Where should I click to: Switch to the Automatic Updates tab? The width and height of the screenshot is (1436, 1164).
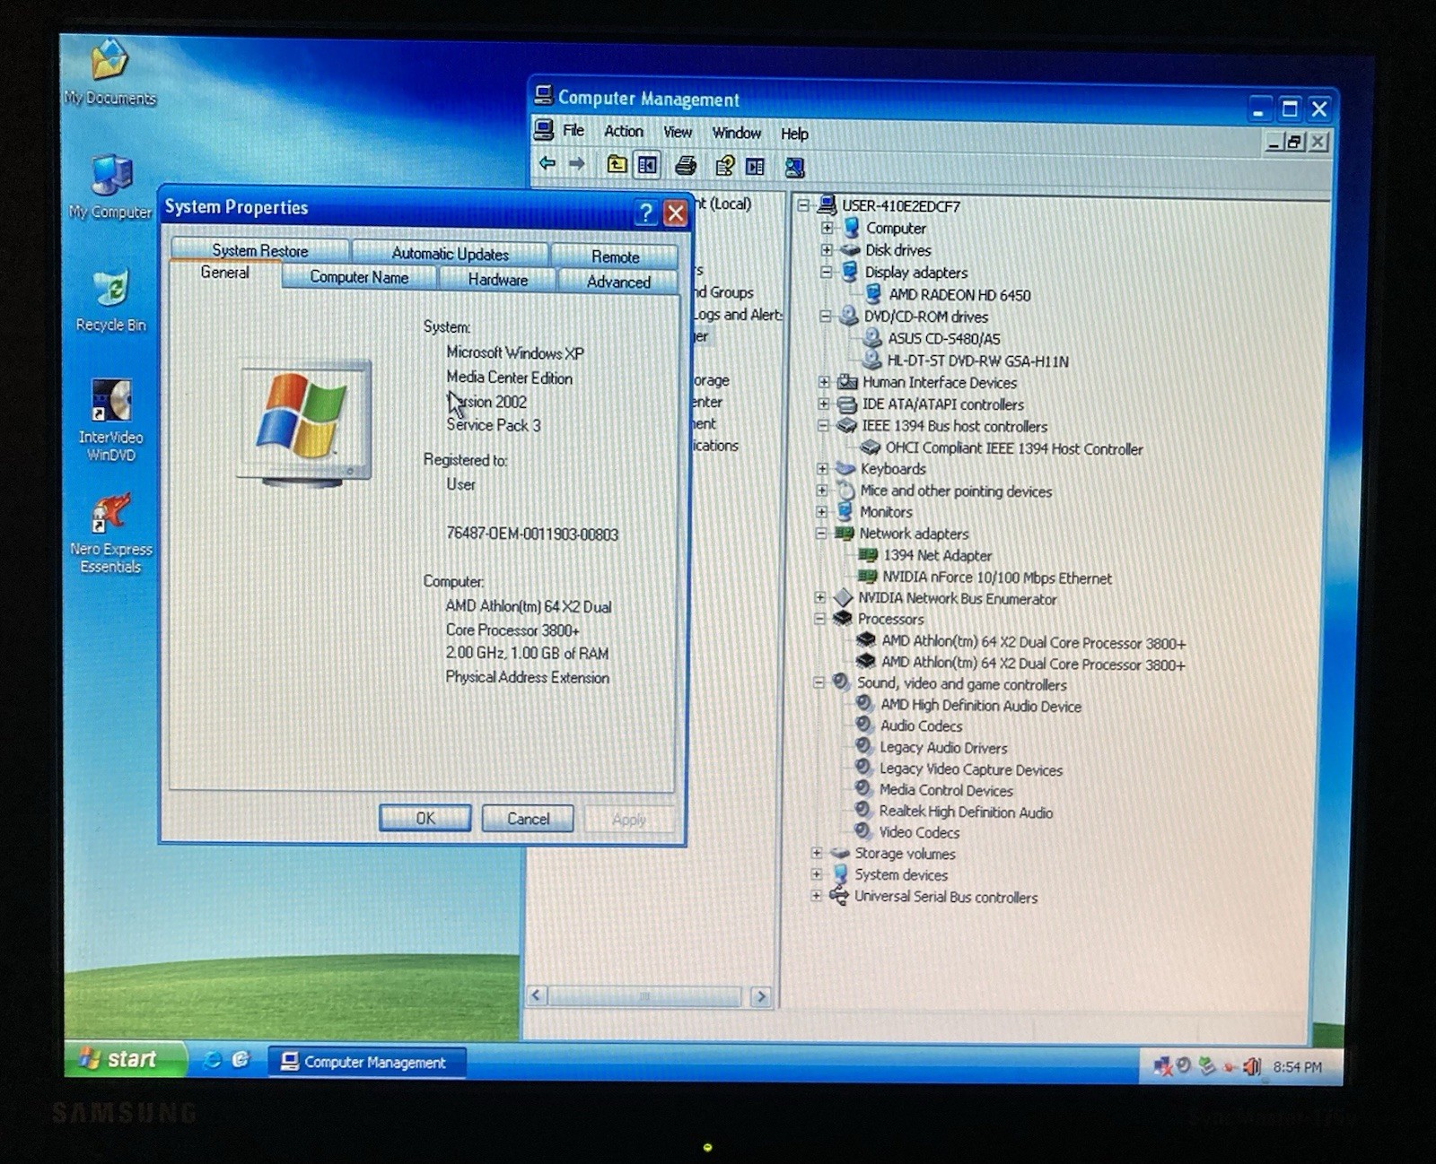coord(451,255)
